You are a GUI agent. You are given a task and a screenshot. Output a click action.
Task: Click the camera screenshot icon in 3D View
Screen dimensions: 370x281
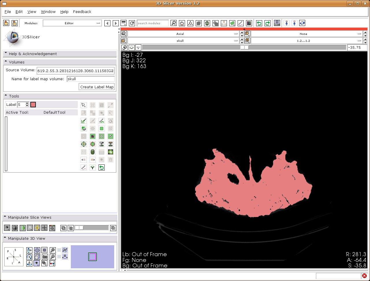coord(45,257)
